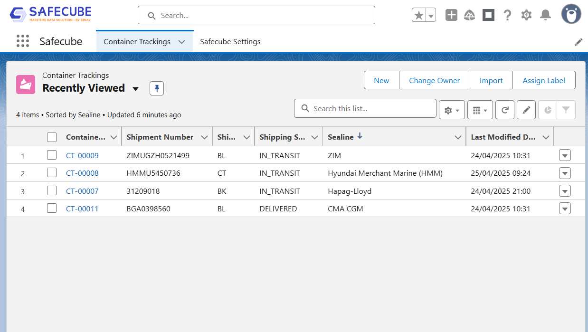The width and height of the screenshot is (588, 332).
Task: Click the Sealine sort arrow
Action: 360,136
